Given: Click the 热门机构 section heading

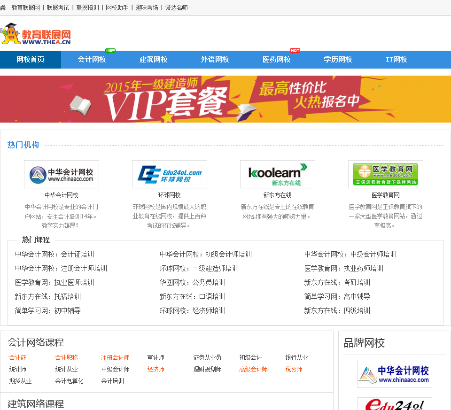Looking at the screenshot, I should pyautogui.click(x=23, y=145).
